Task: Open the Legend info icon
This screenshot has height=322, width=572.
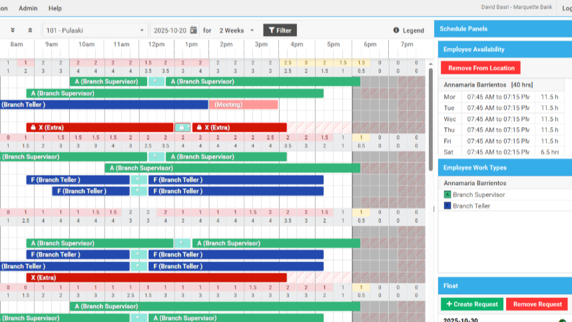Action: (x=396, y=30)
